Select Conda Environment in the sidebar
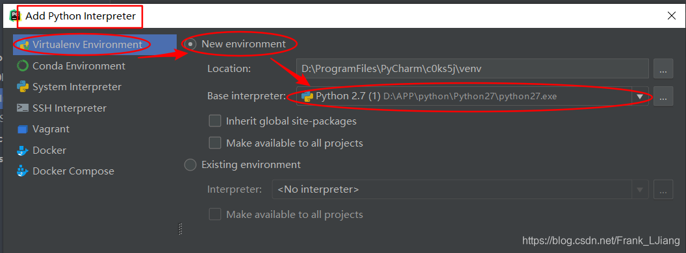Image resolution: width=686 pixels, height=253 pixels. pyautogui.click(x=95, y=66)
